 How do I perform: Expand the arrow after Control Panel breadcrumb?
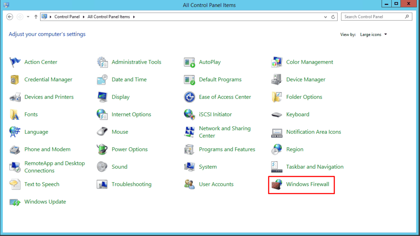point(84,17)
